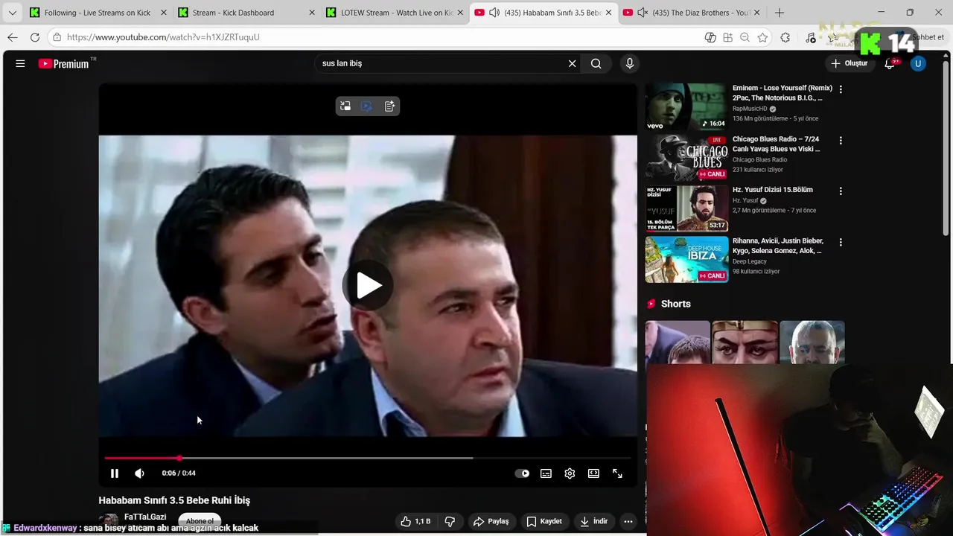Image resolution: width=953 pixels, height=536 pixels.
Task: Click the magnifier search button
Action: coord(596,64)
